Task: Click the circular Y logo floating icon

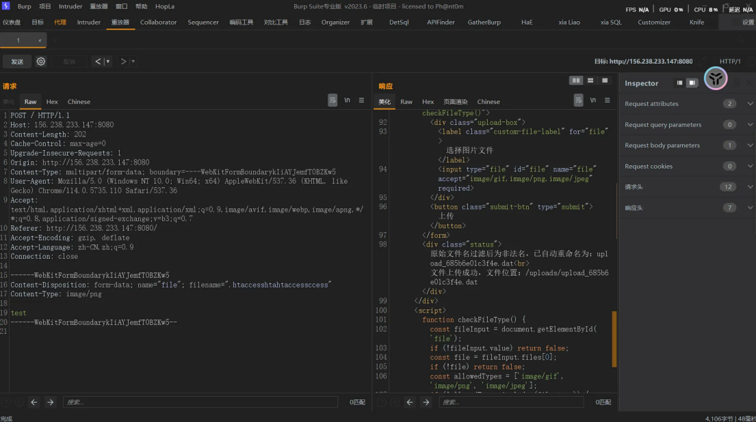Action: point(716,79)
